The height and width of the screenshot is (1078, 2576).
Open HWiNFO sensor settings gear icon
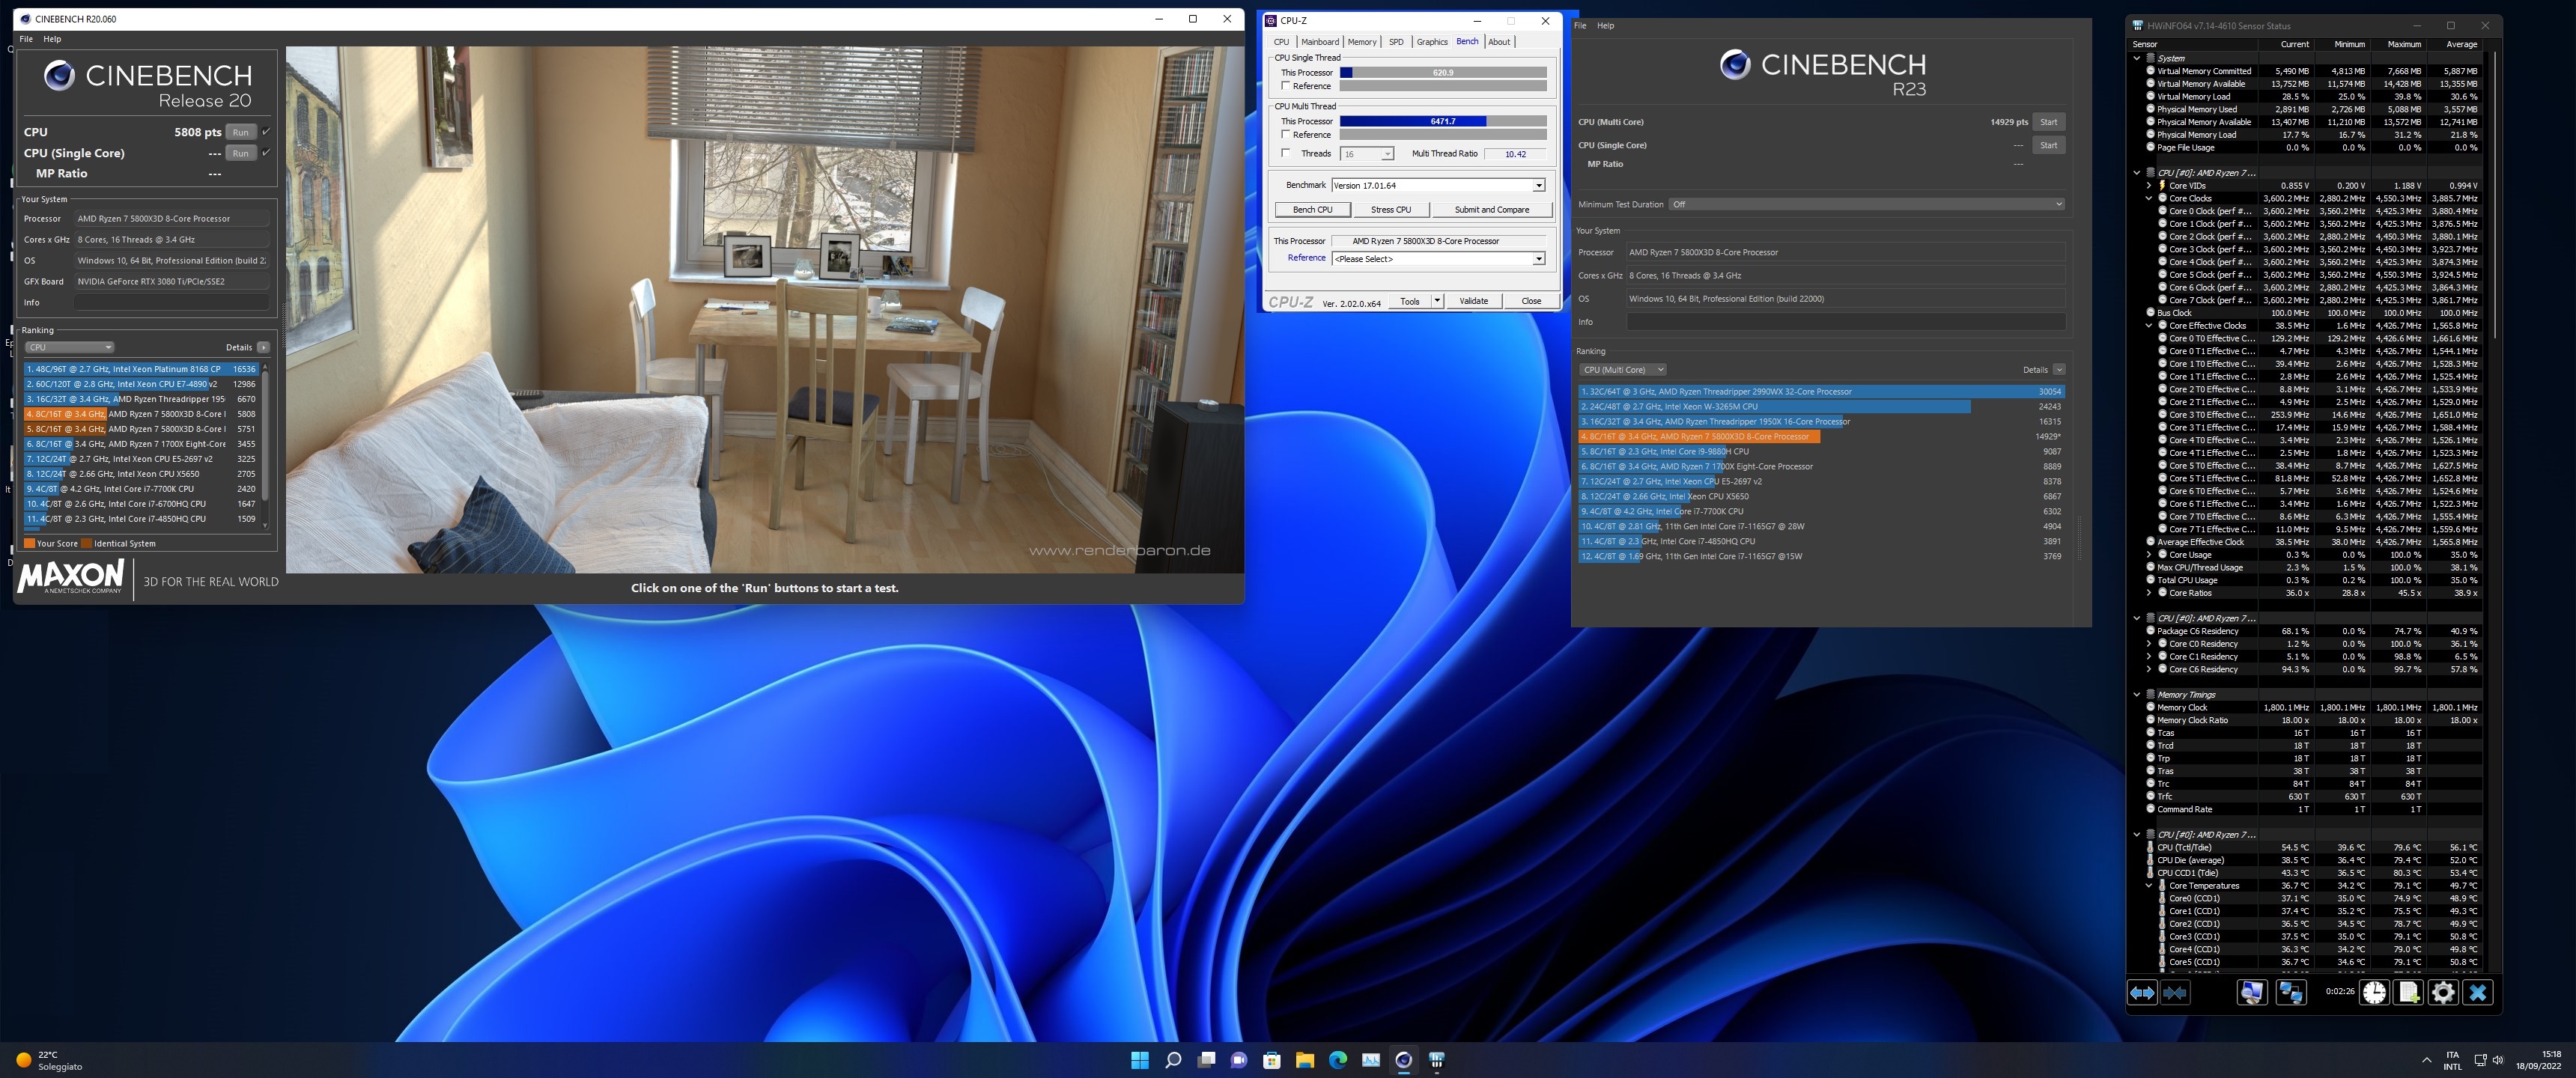click(x=2442, y=992)
